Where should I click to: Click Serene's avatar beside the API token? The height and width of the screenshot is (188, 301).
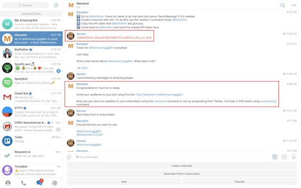[71, 36]
